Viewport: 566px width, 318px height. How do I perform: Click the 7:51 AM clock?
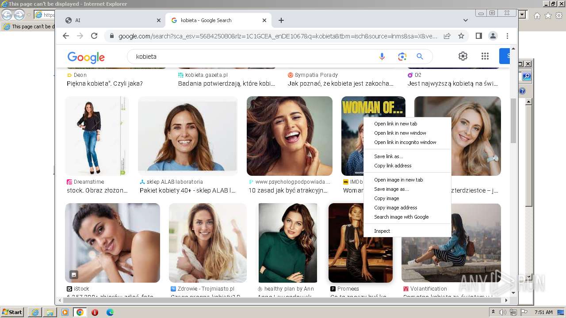pyautogui.click(x=543, y=312)
